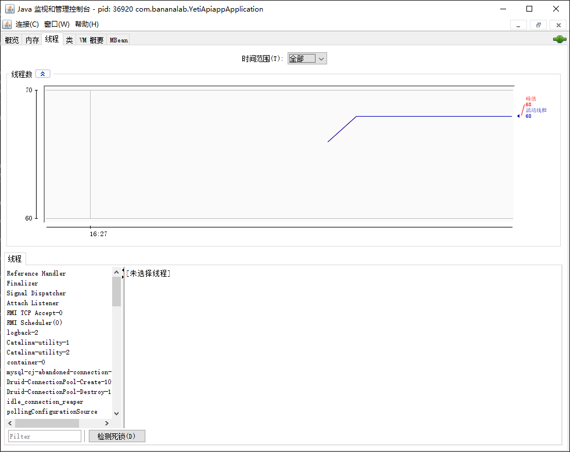Click the vertical scrollbar thumb in thread list
The height and width of the screenshot is (452, 570).
click(x=116, y=291)
